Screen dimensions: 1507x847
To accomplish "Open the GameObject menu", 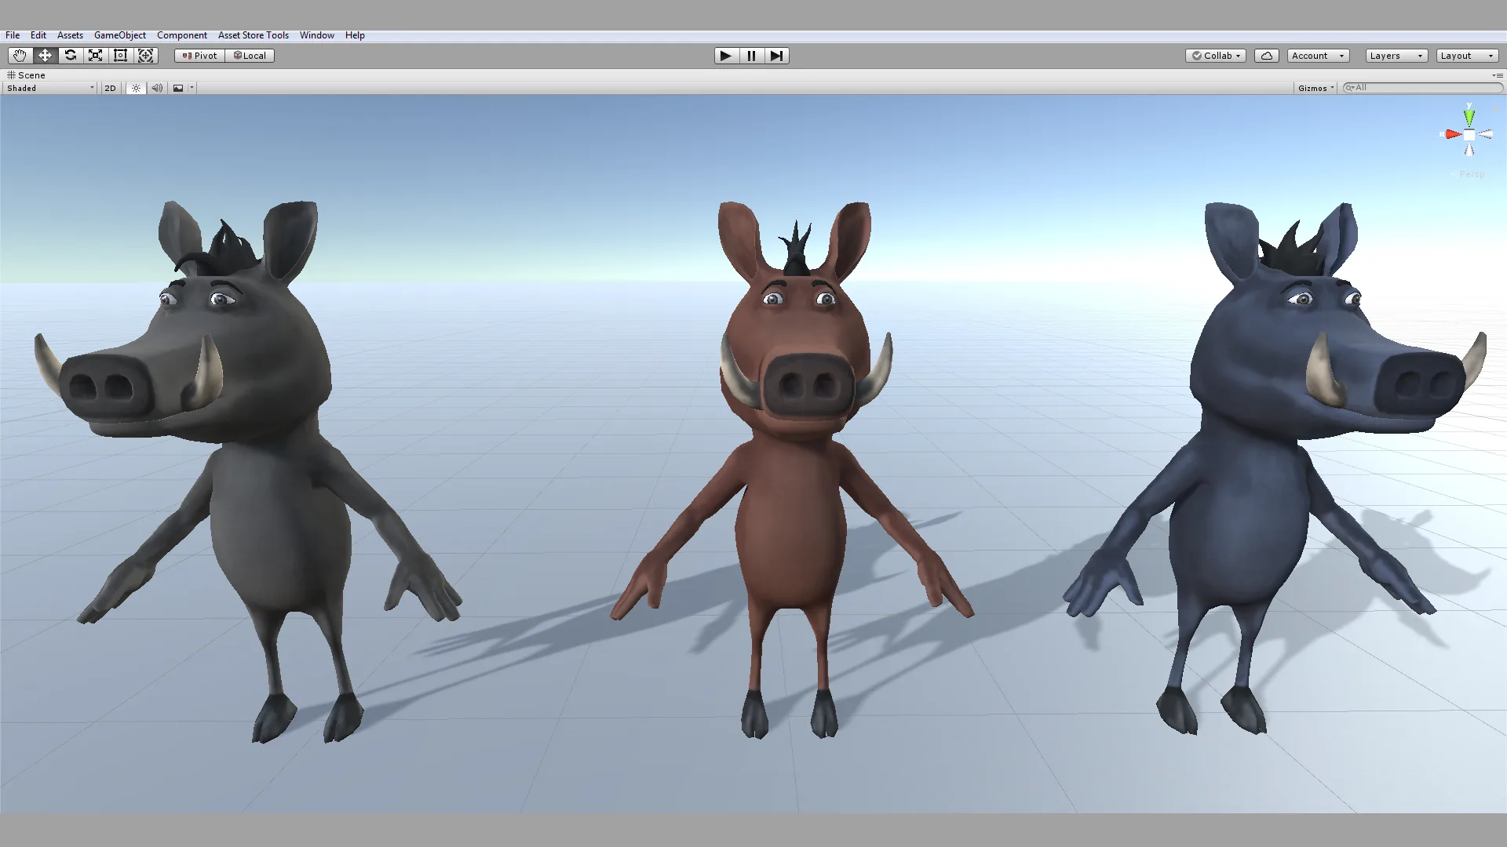I will (x=120, y=35).
